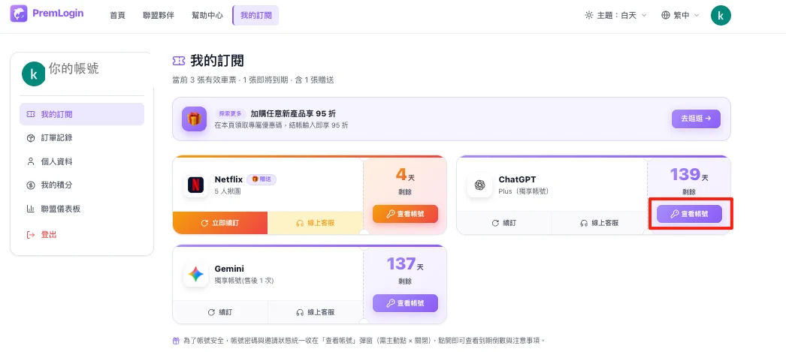Click the 去逛逛 button
Image resolution: width=786 pixels, height=352 pixels.
696,119
